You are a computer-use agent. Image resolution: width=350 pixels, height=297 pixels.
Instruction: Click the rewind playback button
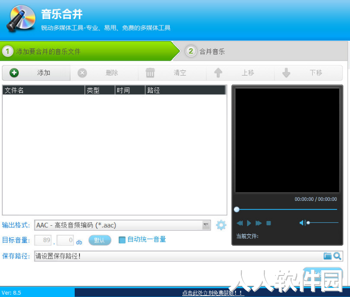[x=240, y=223]
